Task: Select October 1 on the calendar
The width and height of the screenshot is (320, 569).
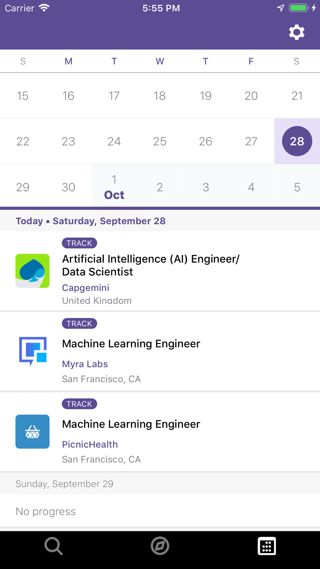Action: pos(114,187)
